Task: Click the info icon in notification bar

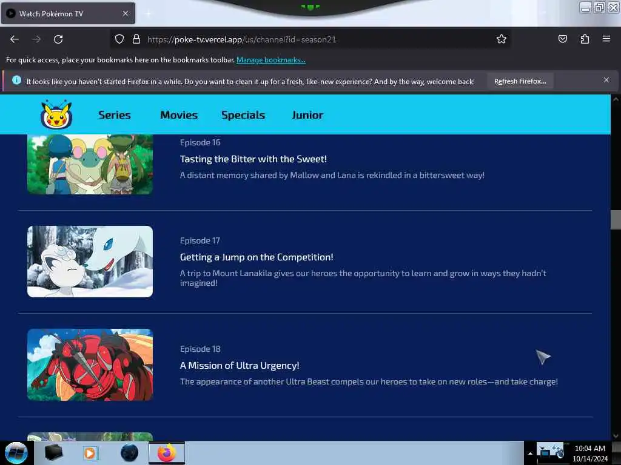Action: click(x=16, y=81)
